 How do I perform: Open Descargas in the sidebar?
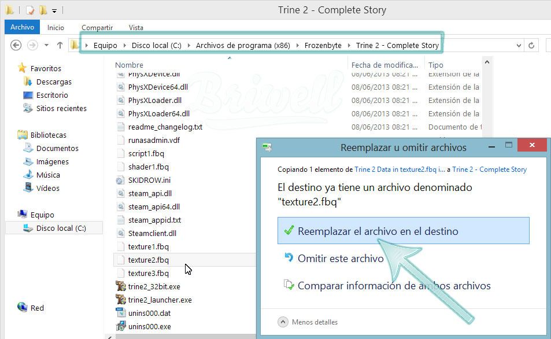coord(54,82)
